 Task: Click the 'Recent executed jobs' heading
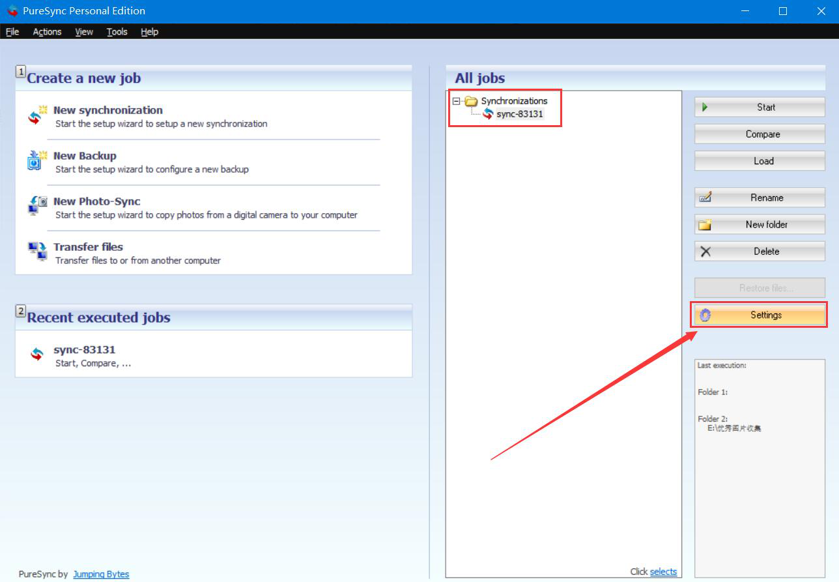(98, 318)
